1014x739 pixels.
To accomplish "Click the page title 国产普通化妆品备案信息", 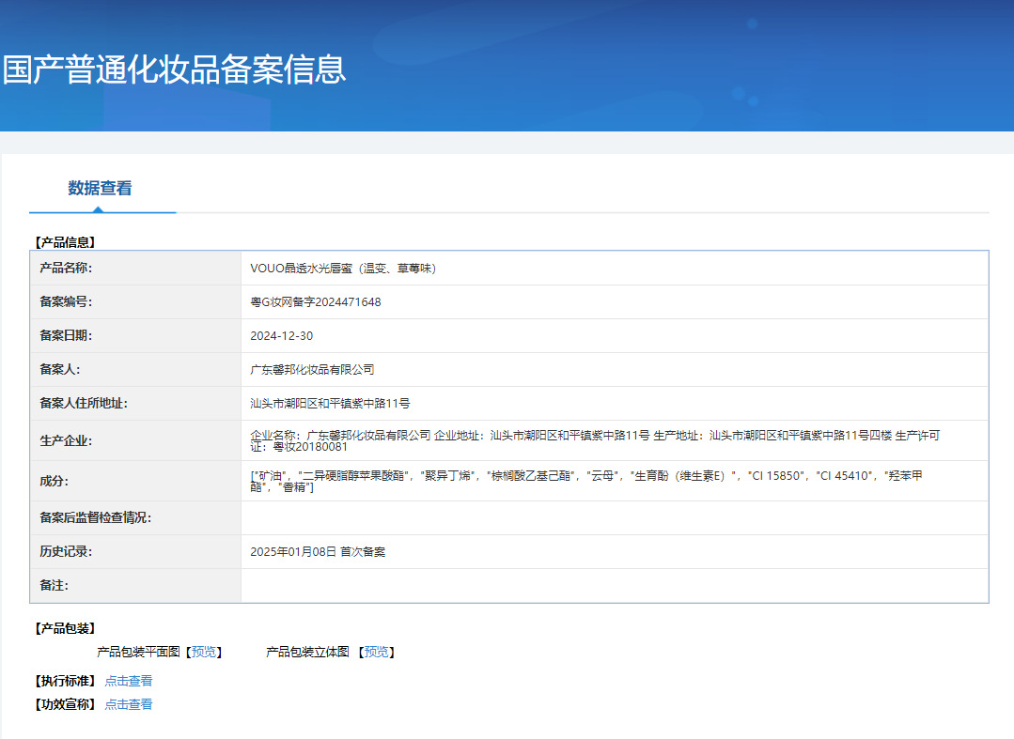I will 175,69.
